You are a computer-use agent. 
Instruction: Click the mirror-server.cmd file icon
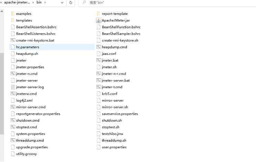coord(13,107)
